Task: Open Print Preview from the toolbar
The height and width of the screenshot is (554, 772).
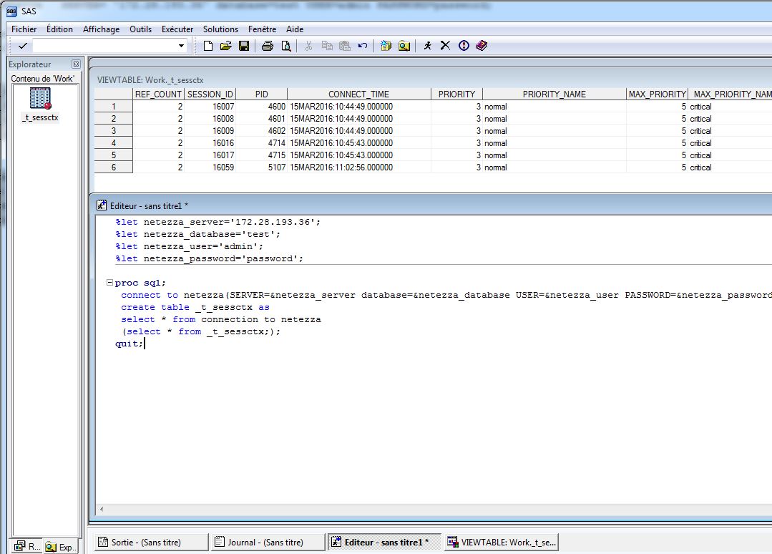Action: [286, 46]
